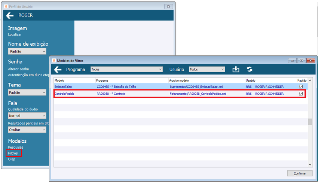Viewport: 318px width, 182px height.
Task: Open Pesquisas under Modelos
Action: pos(16,147)
